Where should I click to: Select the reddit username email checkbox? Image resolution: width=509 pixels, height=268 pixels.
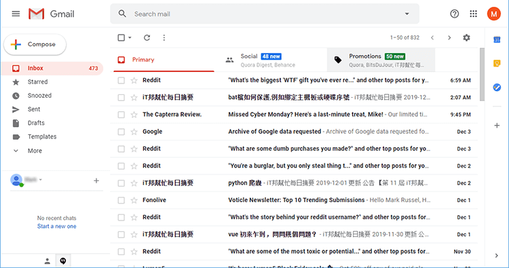[121, 217]
